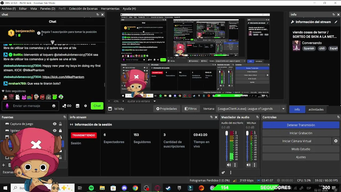Open Mic/Aux options menu

pyautogui.click(x=254, y=165)
